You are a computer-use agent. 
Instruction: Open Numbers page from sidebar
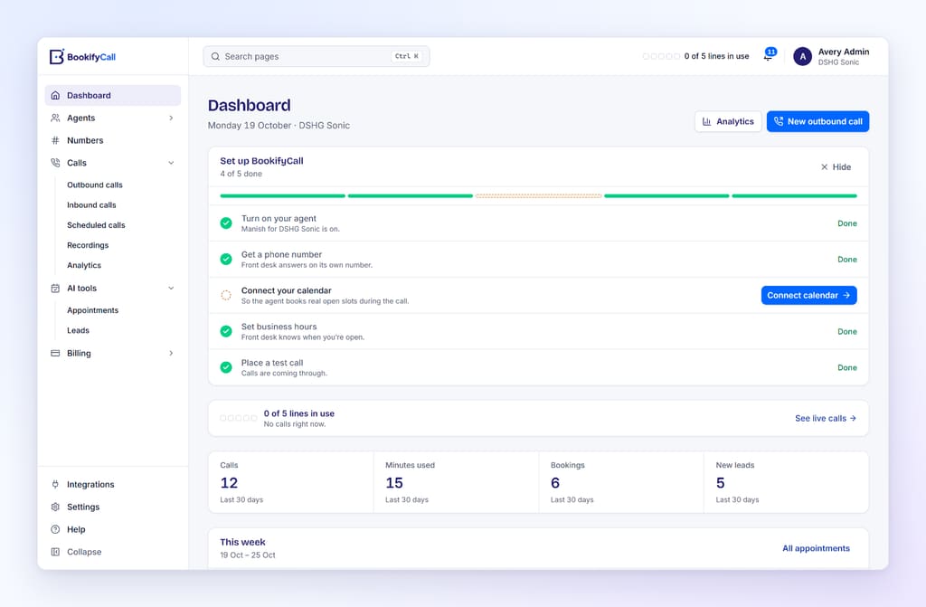[x=113, y=140]
